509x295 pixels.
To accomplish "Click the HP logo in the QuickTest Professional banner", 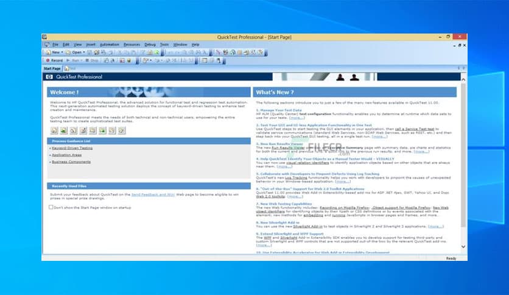I will click(49, 77).
